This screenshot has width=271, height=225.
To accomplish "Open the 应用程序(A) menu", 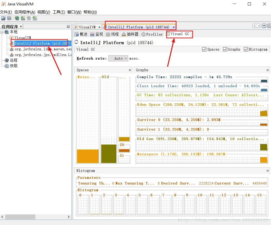I will click(x=25, y=12).
